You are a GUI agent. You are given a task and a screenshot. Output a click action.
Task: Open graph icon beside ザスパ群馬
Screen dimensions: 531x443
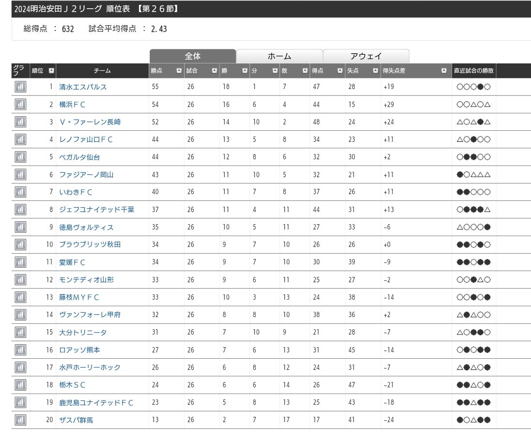20,420
